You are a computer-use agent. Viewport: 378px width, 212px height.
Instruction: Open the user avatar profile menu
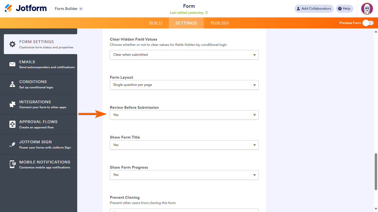367,9
